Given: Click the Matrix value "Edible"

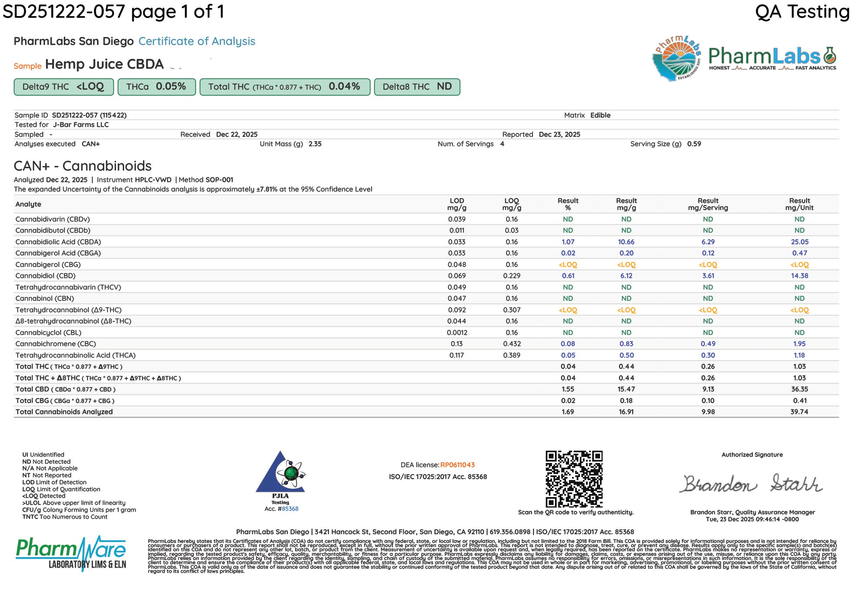Looking at the screenshot, I should (x=600, y=115).
